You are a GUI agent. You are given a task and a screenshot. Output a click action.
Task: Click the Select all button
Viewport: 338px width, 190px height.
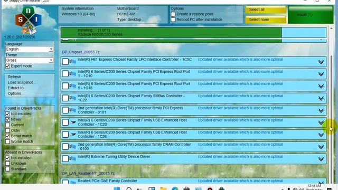point(266,9)
